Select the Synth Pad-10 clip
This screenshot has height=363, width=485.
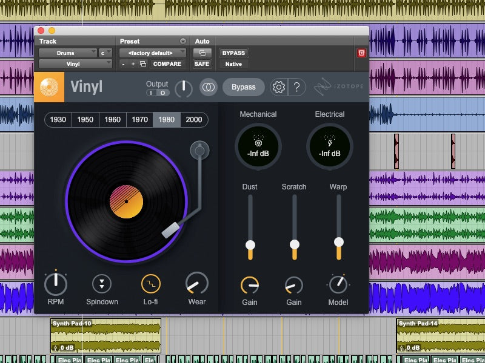105,336
